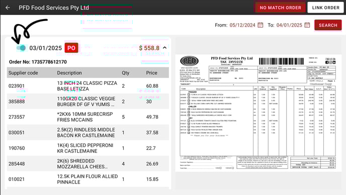Click the SEARCH button
The image size is (346, 195).
tap(328, 25)
